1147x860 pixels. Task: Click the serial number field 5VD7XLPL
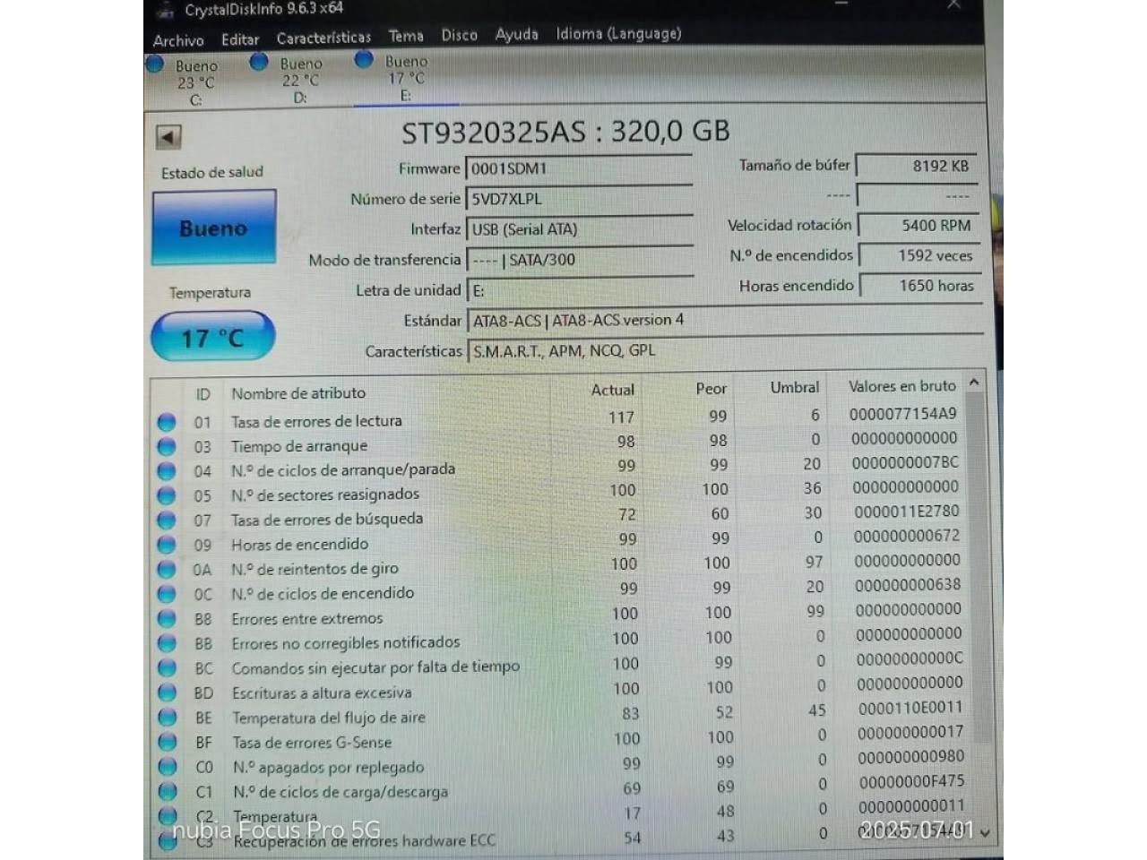point(579,199)
